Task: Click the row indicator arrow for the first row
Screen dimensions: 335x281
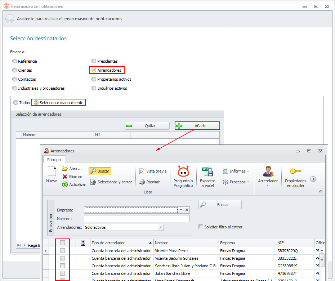Action: pyautogui.click(x=46, y=251)
